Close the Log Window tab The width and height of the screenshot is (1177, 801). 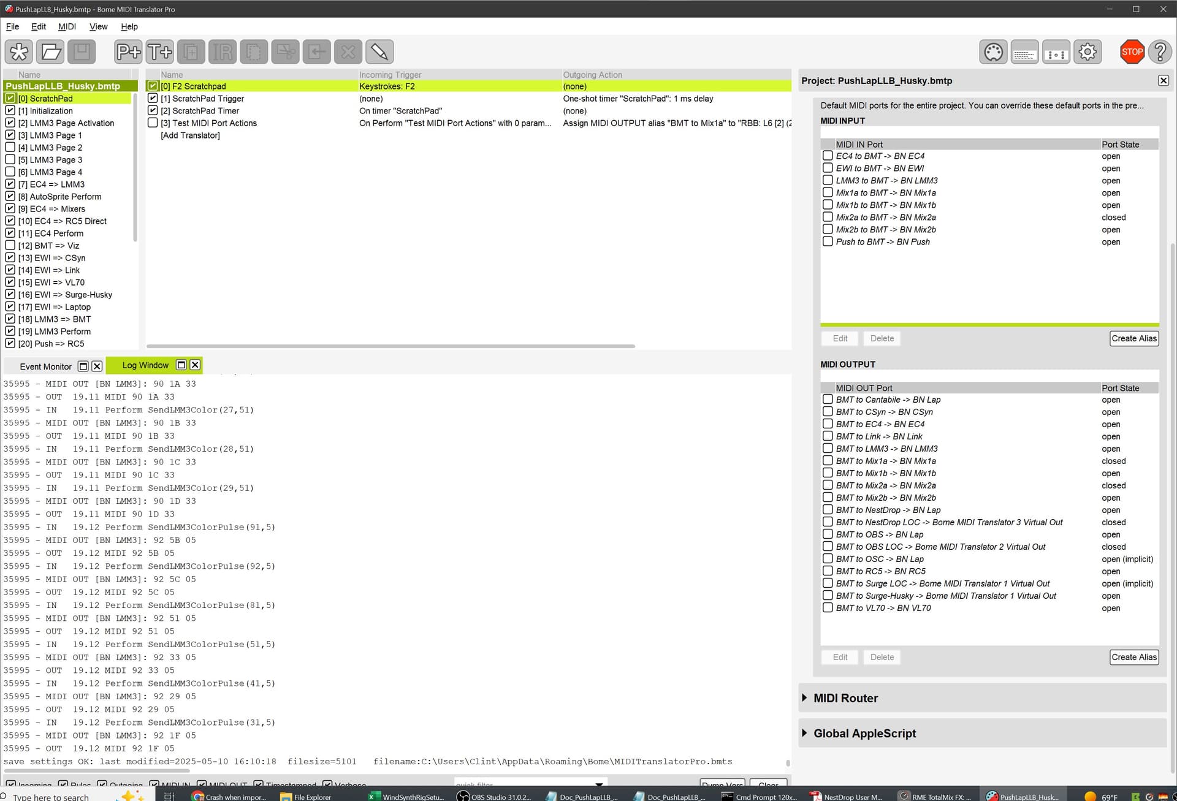(195, 365)
